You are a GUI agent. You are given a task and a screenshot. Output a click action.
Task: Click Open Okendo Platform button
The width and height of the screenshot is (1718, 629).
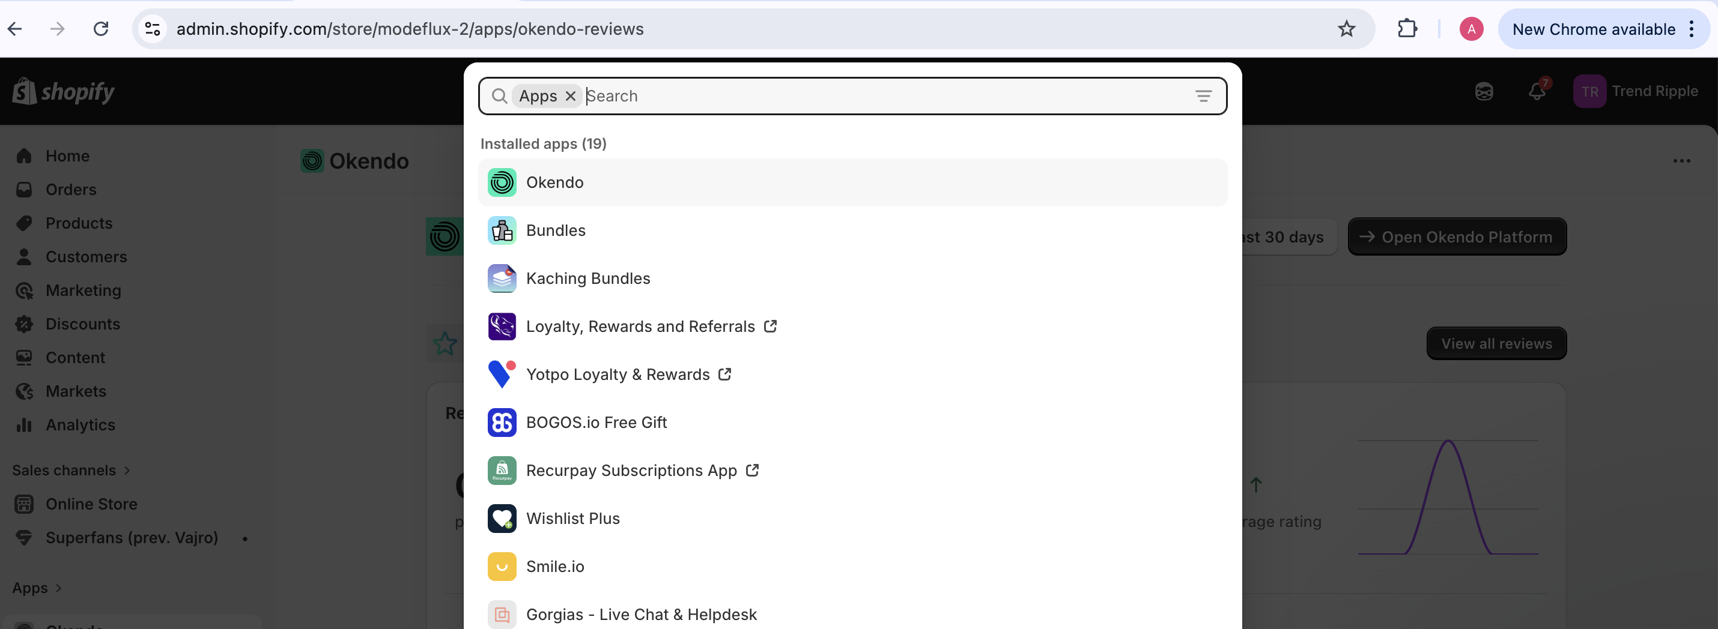click(x=1457, y=236)
